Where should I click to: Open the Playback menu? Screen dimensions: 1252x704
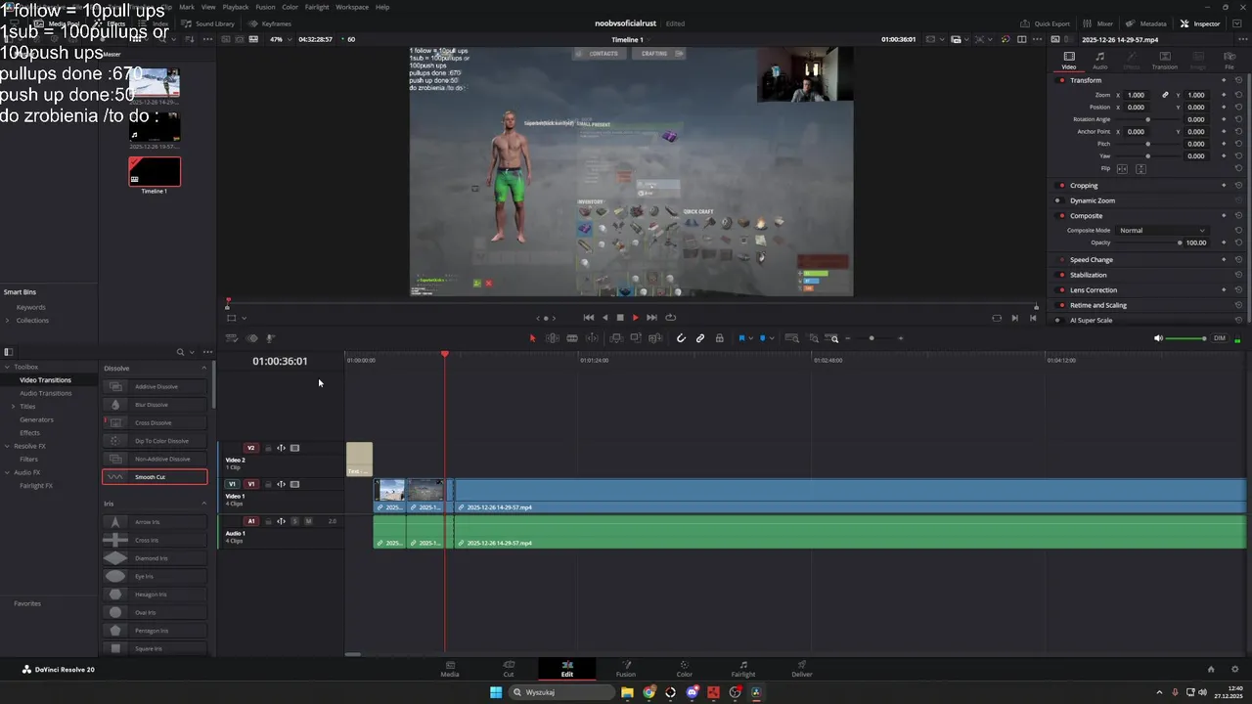pyautogui.click(x=236, y=7)
